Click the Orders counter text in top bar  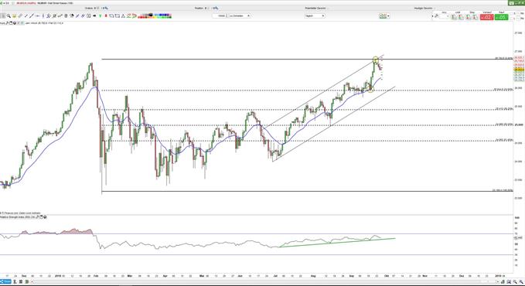pos(96,8)
